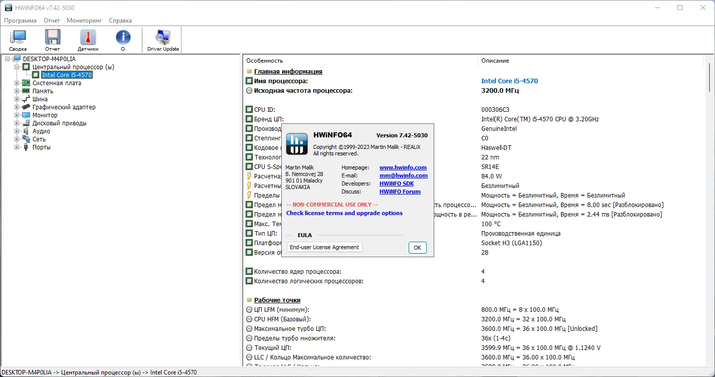This screenshot has height=377, width=715.
Task: Click the Монитор display icon in tree
Action: 26,115
